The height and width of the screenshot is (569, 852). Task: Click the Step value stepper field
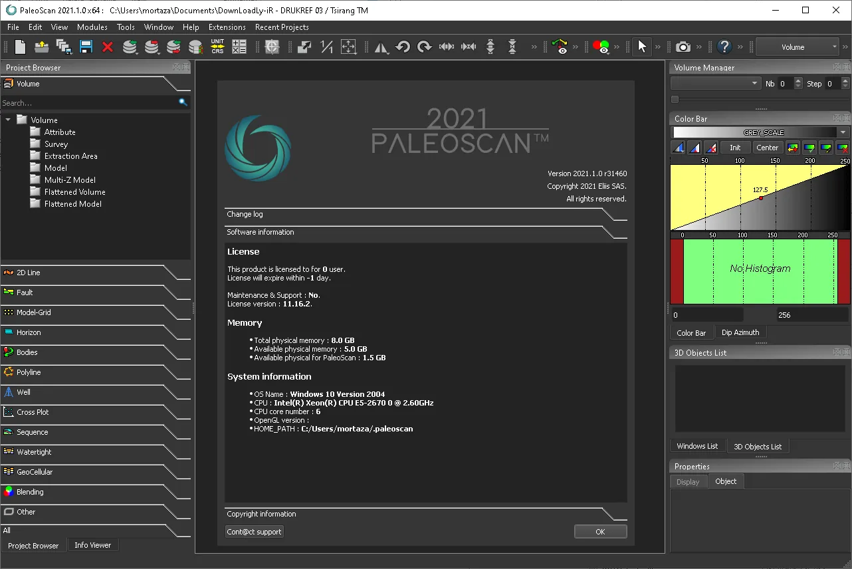coord(837,83)
